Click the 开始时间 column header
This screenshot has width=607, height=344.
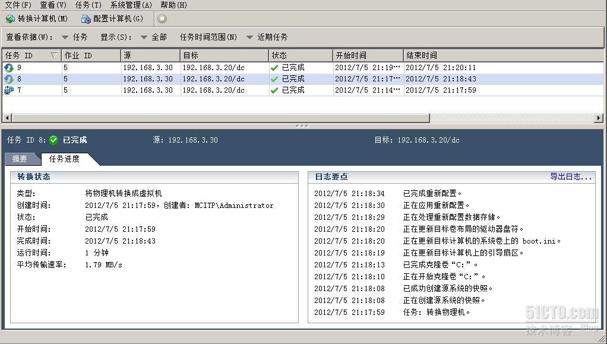368,55
